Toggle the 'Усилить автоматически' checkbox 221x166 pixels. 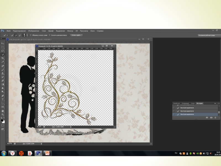49,35
